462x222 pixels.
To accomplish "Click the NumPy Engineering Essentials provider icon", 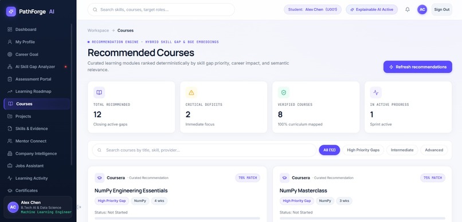I will click(x=100, y=178).
